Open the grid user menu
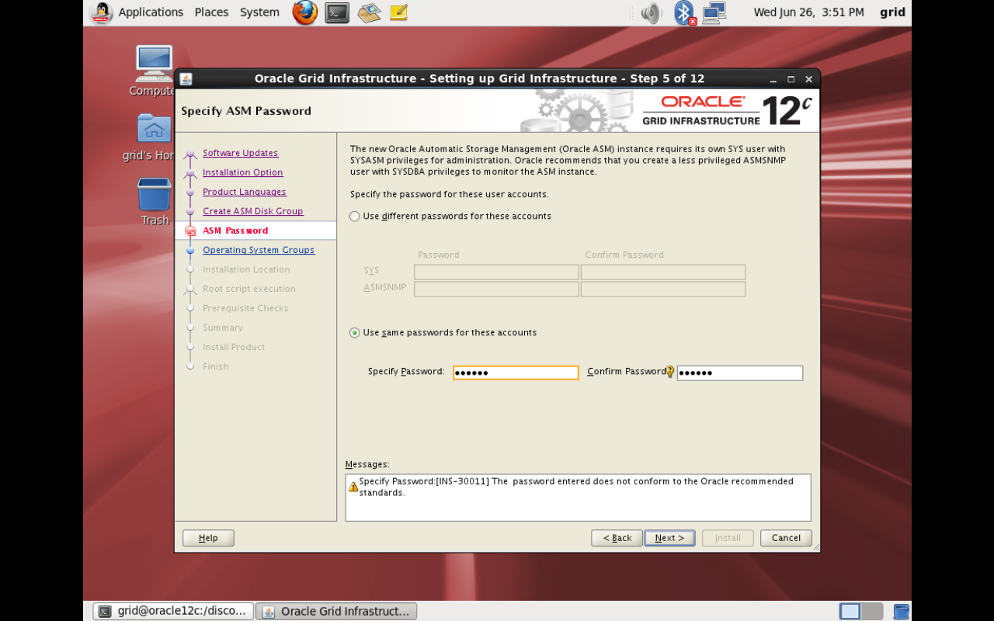Viewport: 994px width, 621px height. click(x=892, y=12)
